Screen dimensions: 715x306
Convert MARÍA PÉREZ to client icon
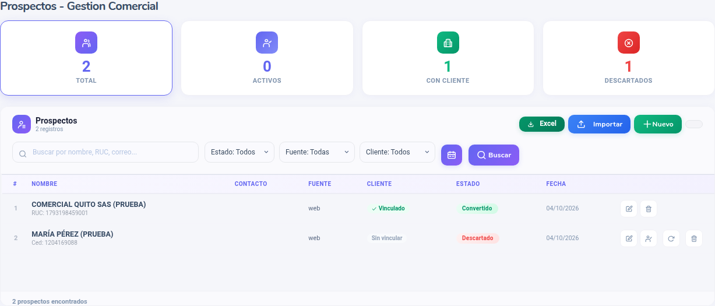[649, 238]
